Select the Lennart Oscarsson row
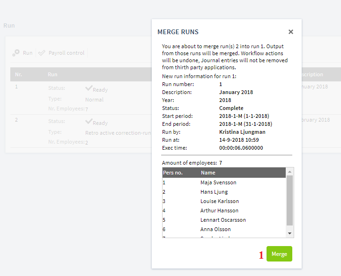 [224, 220]
